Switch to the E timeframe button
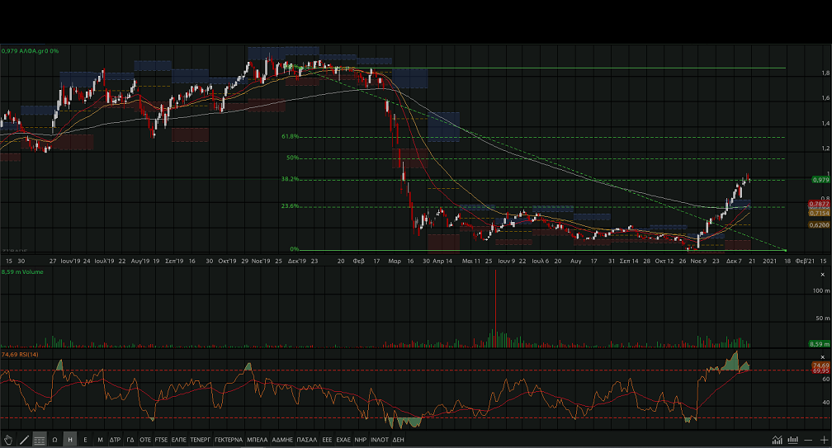 click(86, 440)
